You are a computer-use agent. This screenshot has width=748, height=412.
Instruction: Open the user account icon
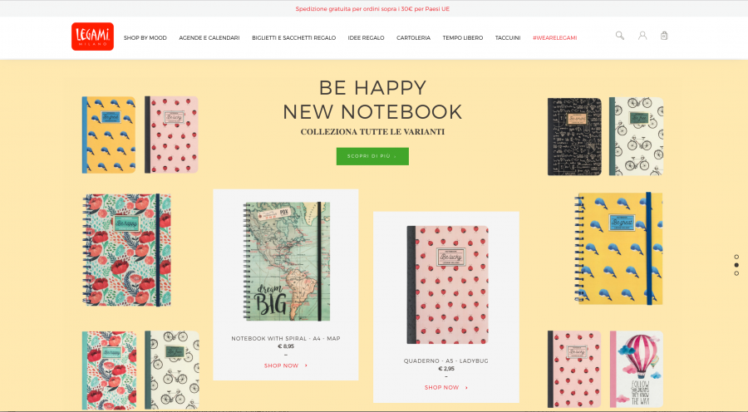pyautogui.click(x=642, y=35)
